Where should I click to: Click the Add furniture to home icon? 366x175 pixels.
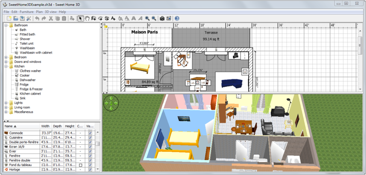72,18
